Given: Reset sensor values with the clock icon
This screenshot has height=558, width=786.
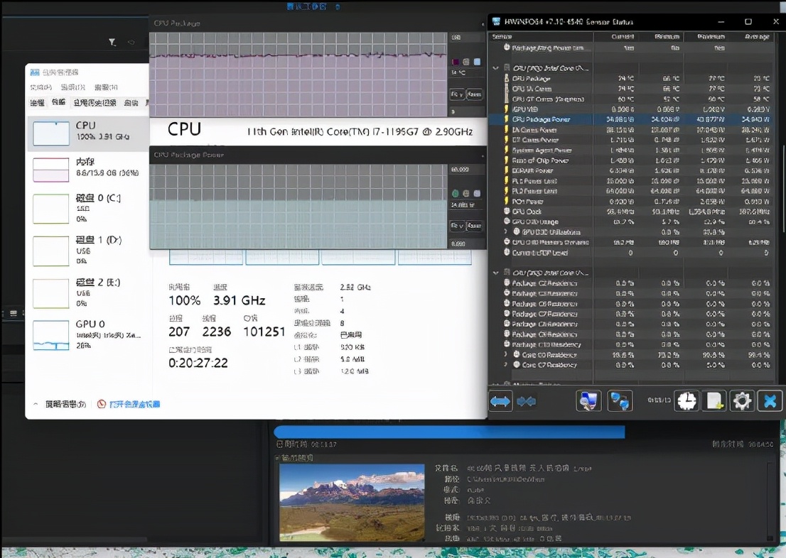Looking at the screenshot, I should pos(687,401).
